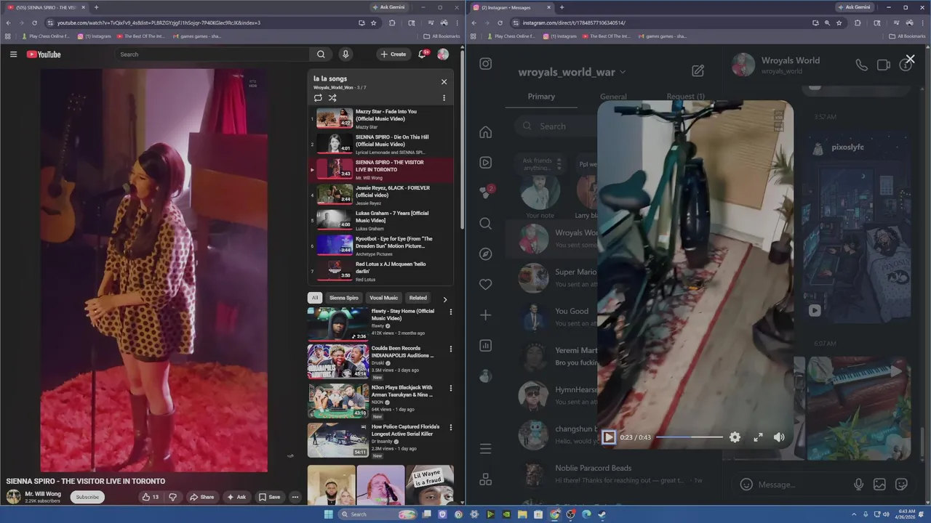Open Instagram Home sidebar icon
Viewport: 931px width, 523px height.
[486, 132]
